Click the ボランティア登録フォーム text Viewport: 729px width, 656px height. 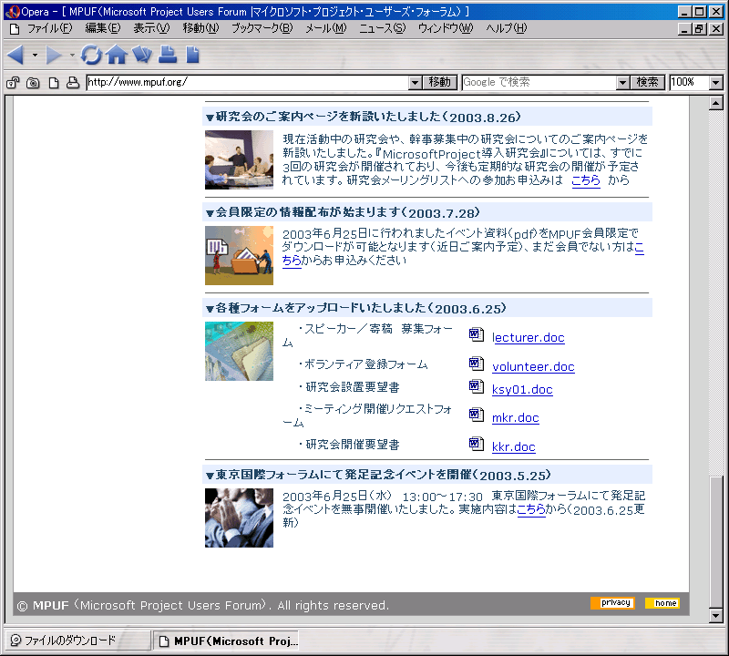pos(363,364)
